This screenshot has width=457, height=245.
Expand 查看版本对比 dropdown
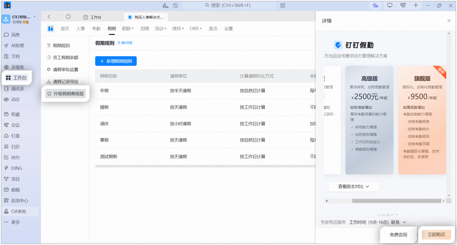[353, 187]
